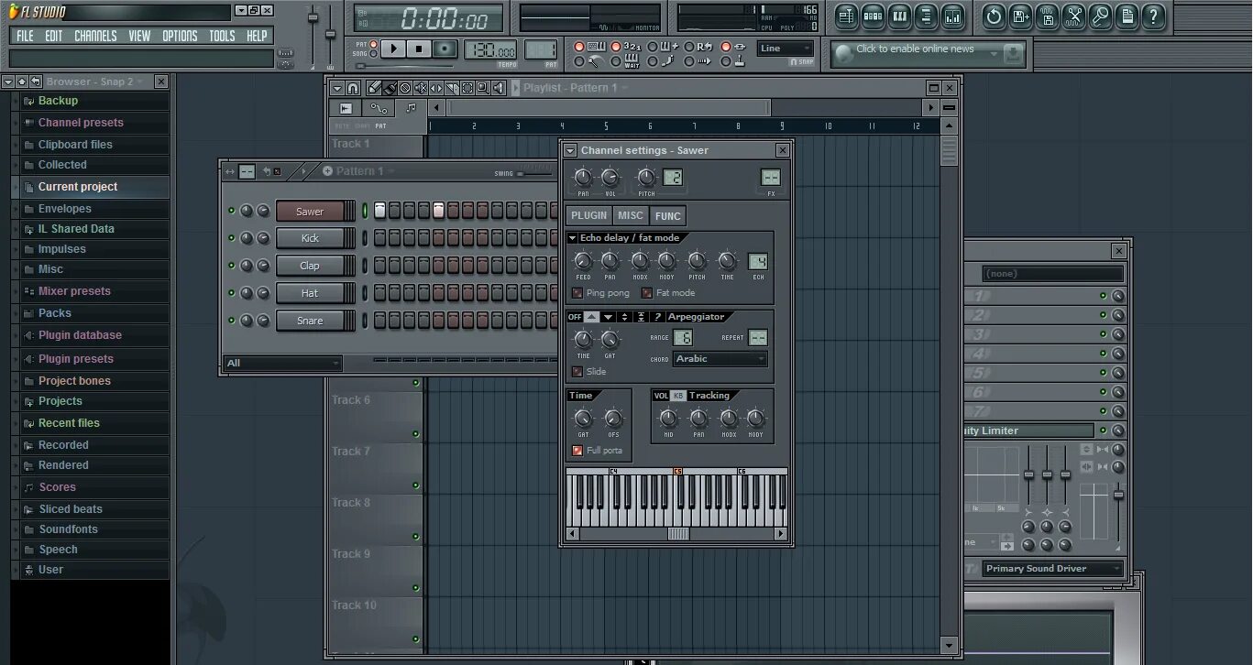Click the undo history toolbar icon

995,16
